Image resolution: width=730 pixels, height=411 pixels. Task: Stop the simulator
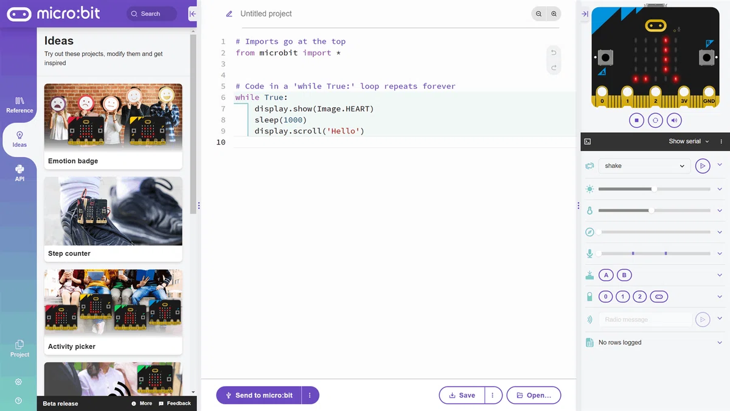pos(636,121)
